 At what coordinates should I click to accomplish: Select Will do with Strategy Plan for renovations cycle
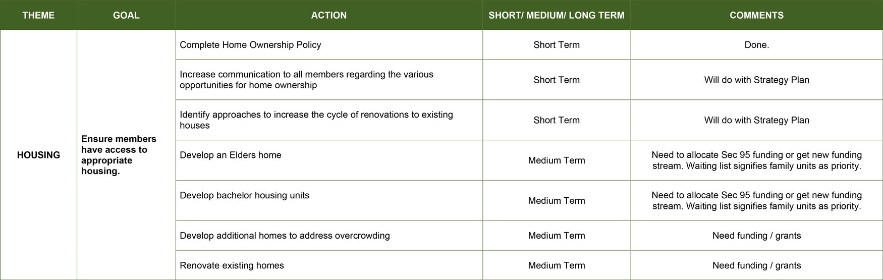(x=757, y=120)
